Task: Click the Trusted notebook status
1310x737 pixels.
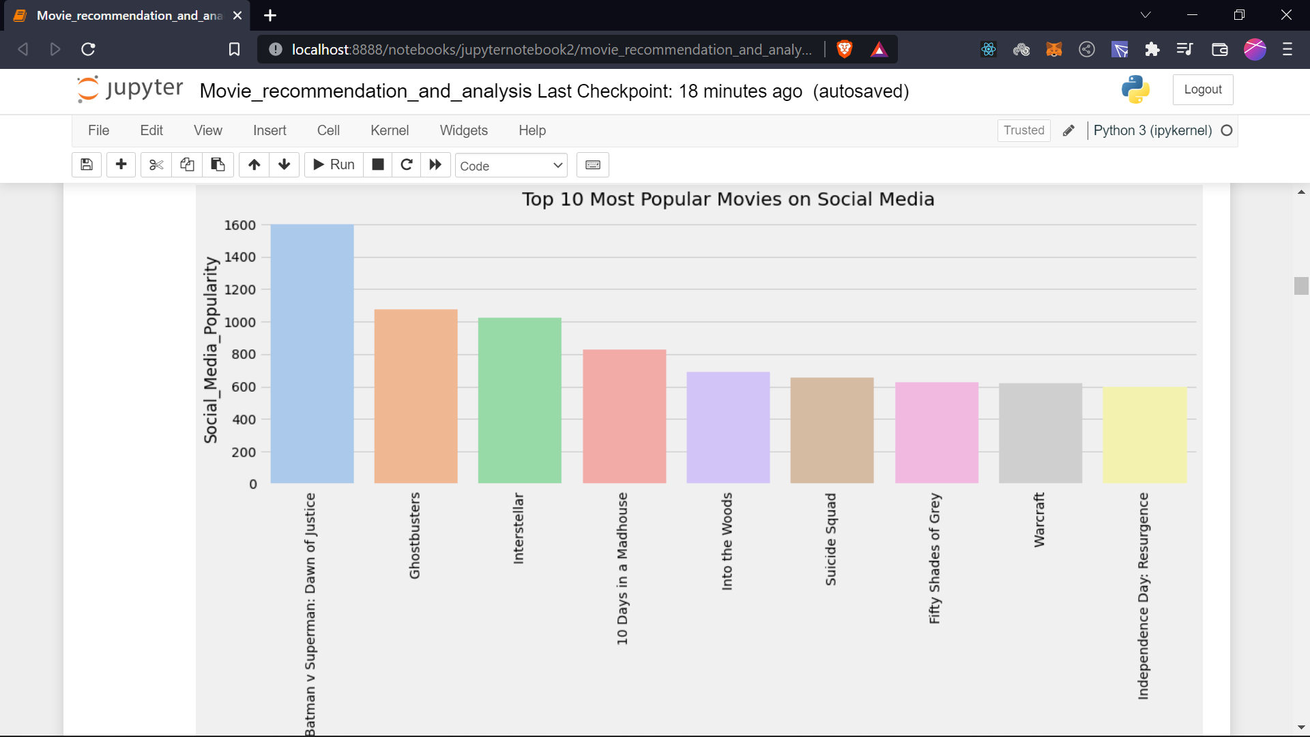Action: (x=1023, y=130)
